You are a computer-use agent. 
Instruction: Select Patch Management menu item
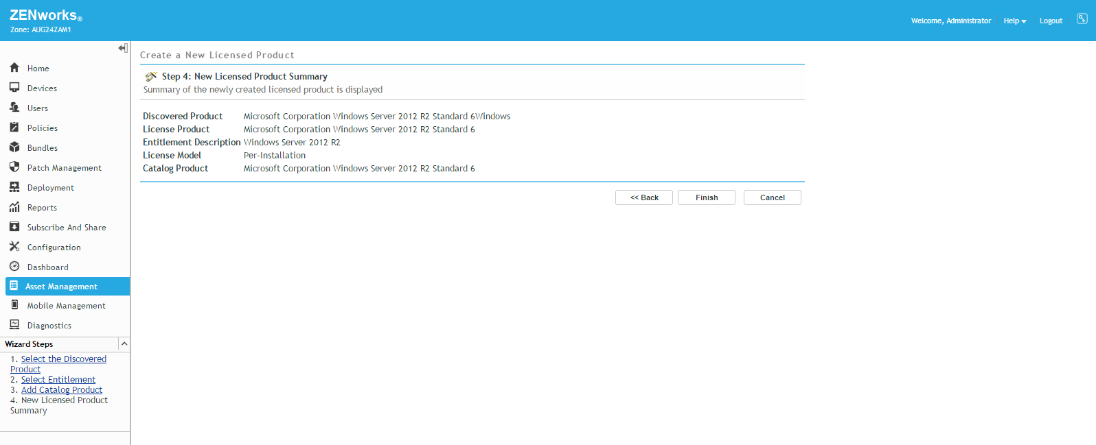click(x=65, y=168)
